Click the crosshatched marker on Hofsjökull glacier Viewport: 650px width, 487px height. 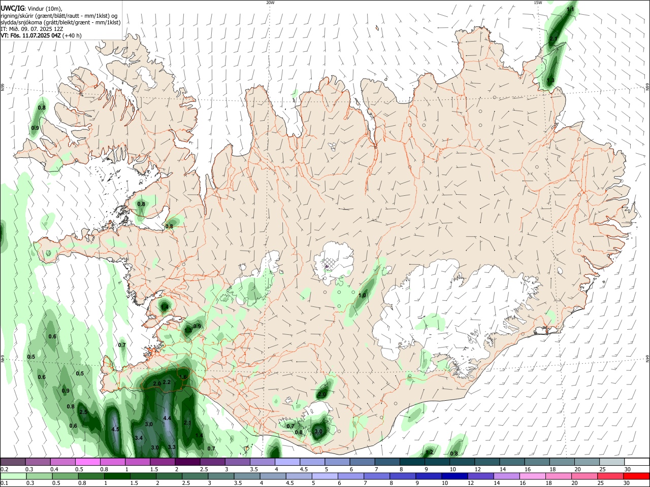(330, 263)
